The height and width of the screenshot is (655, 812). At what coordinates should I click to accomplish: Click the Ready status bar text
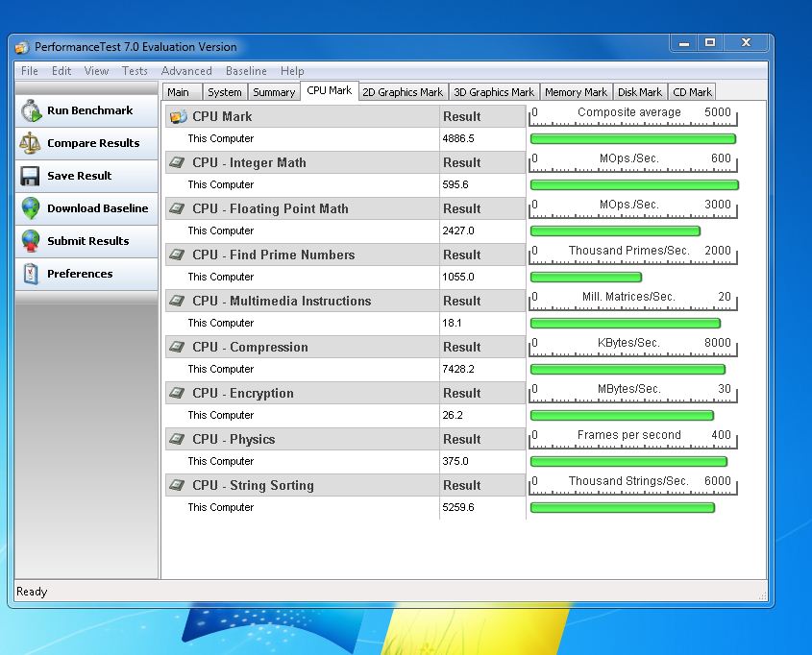(x=32, y=592)
